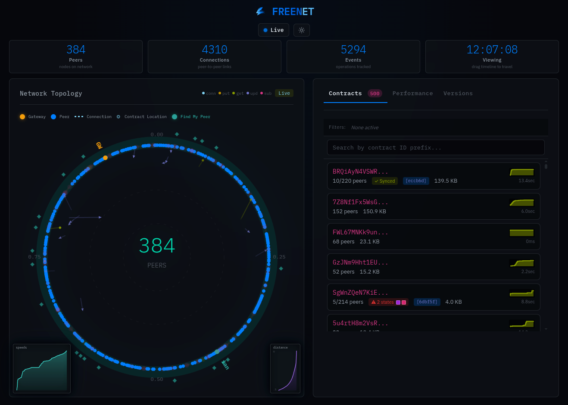568x405 pixels.
Task: Switch to the Performance tab
Action: click(412, 93)
